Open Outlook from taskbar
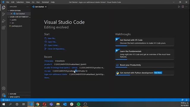The width and height of the screenshot is (190, 107). tap(65, 104)
